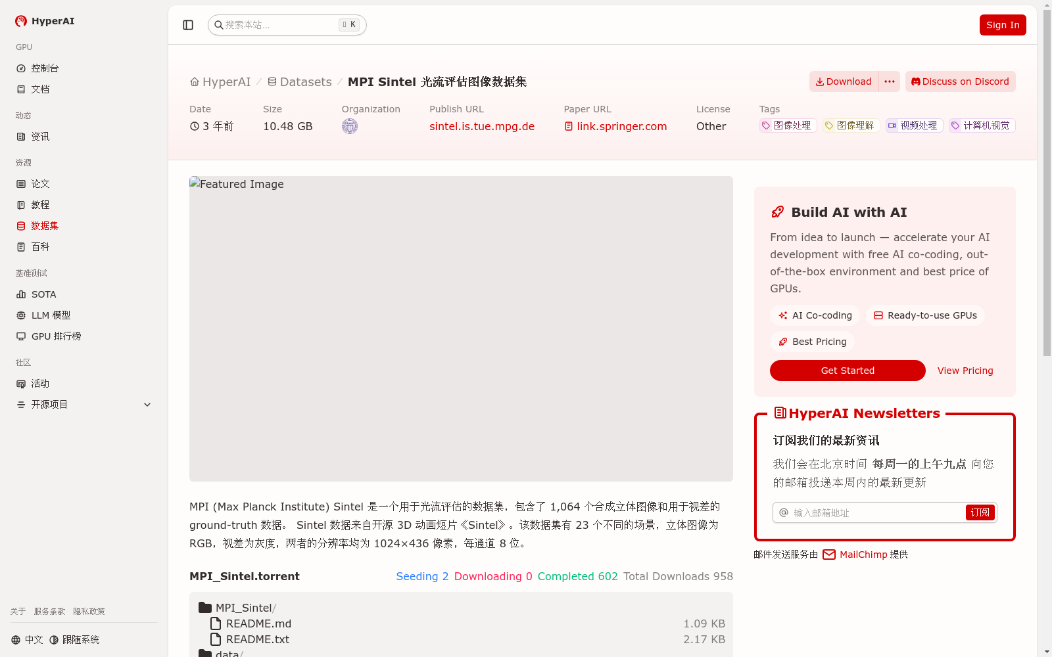Expand the 开源项目 chevron
Screen dimensions: 1052x657
click(147, 405)
